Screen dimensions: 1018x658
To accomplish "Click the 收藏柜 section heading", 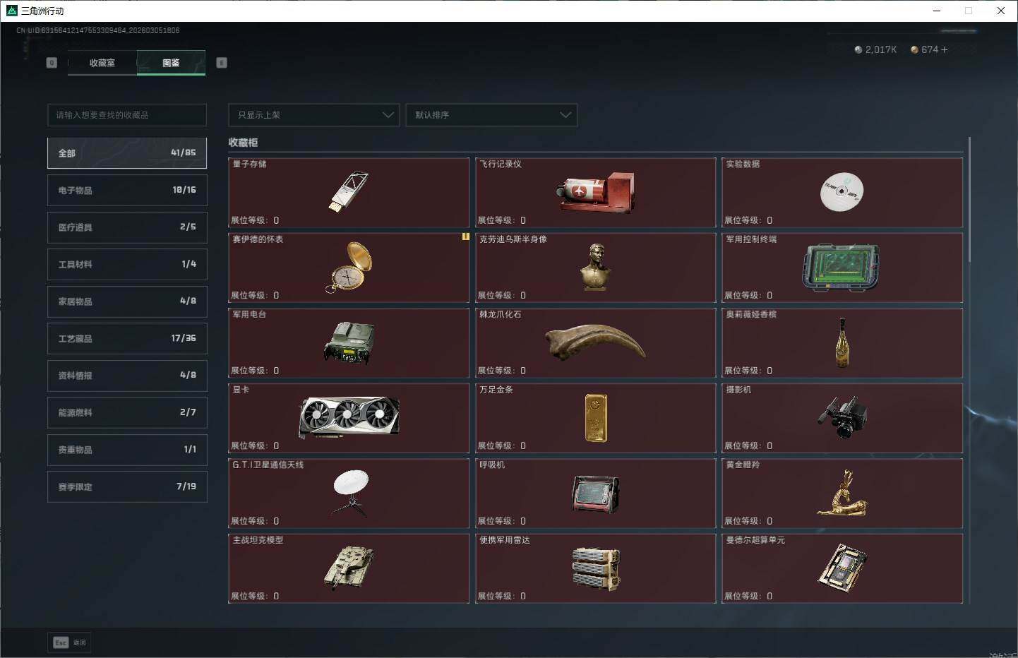I will pyautogui.click(x=243, y=143).
